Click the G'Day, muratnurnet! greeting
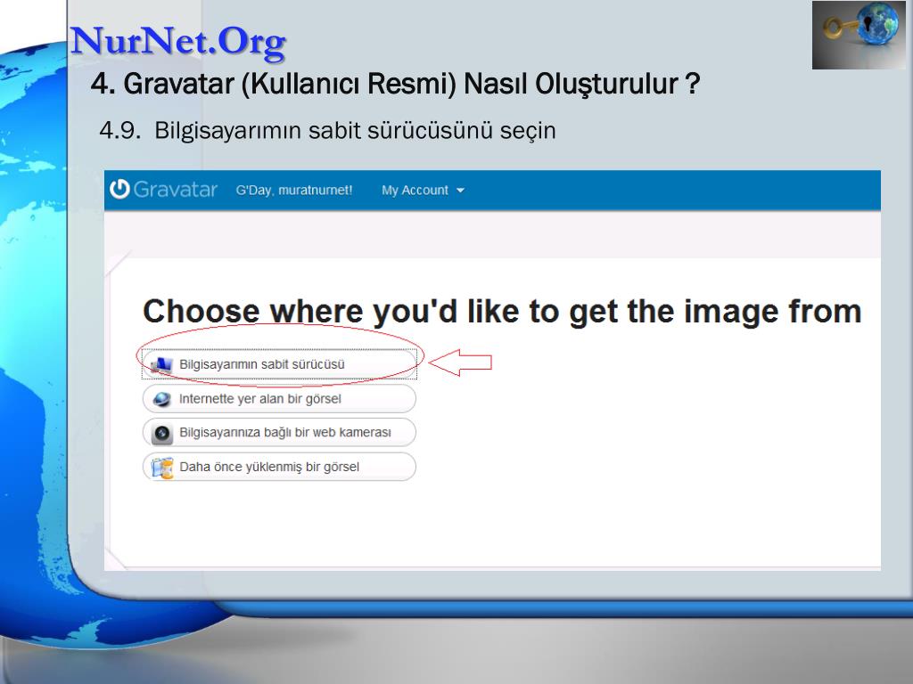913x684 pixels. [294, 191]
